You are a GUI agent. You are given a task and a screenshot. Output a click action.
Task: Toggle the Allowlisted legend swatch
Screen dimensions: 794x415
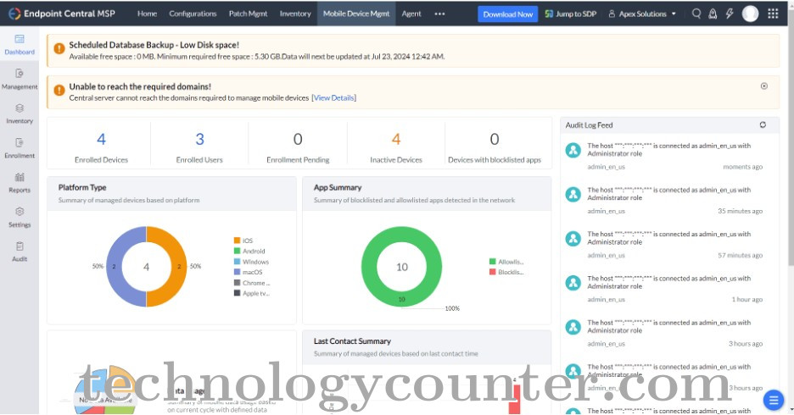(492, 262)
